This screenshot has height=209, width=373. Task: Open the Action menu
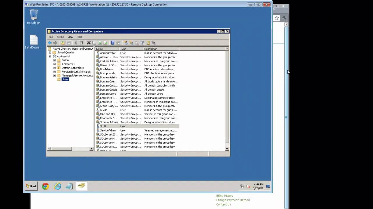point(60,37)
